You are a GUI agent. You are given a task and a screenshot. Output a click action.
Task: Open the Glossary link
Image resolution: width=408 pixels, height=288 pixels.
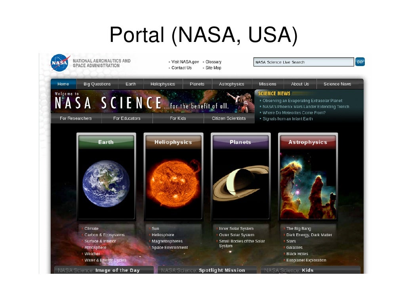(214, 62)
